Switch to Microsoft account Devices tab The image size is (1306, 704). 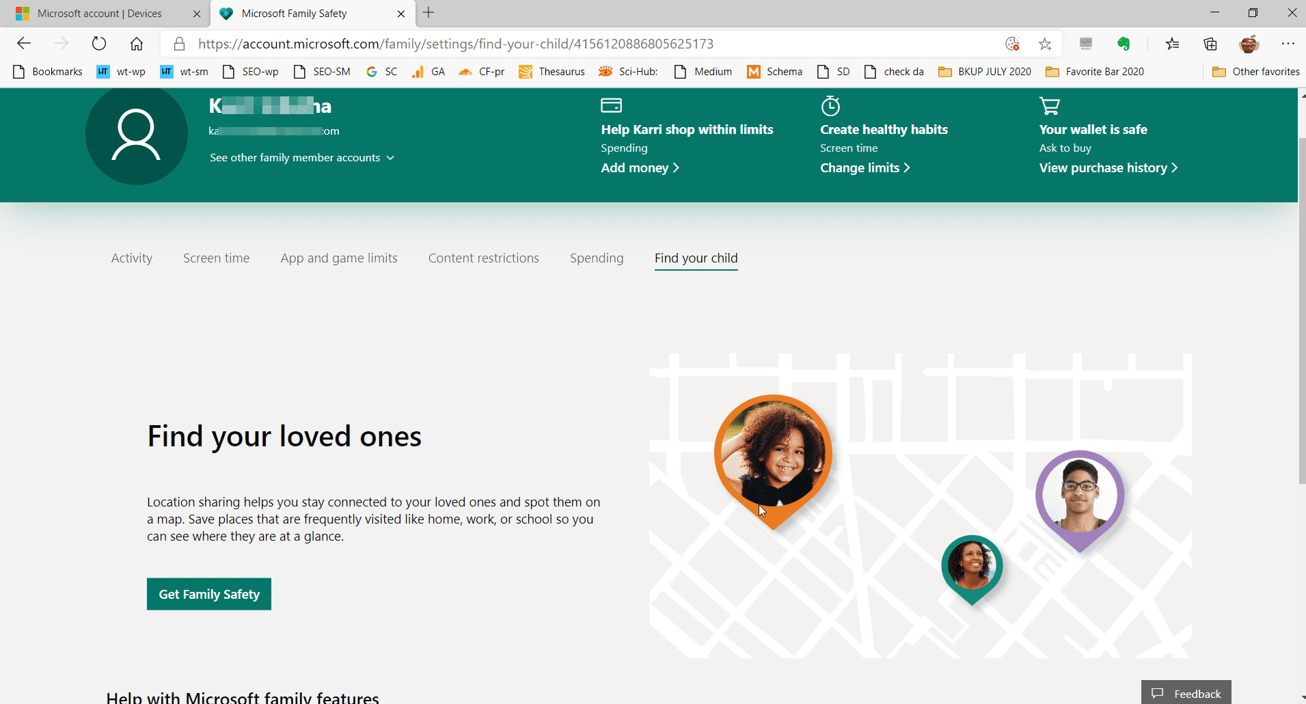click(100, 14)
